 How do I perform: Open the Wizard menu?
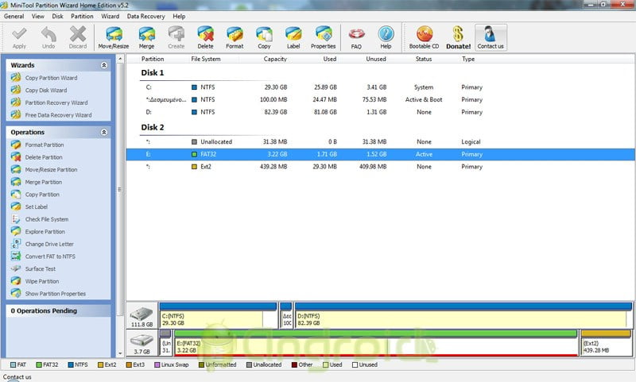(x=110, y=16)
